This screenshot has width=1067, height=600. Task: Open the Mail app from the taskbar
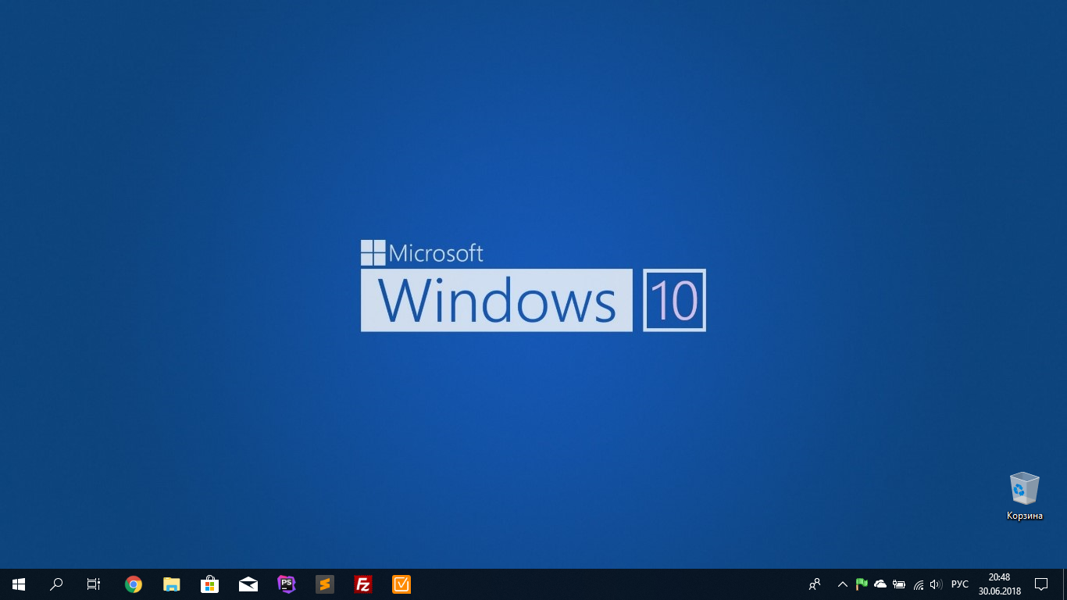click(x=248, y=584)
